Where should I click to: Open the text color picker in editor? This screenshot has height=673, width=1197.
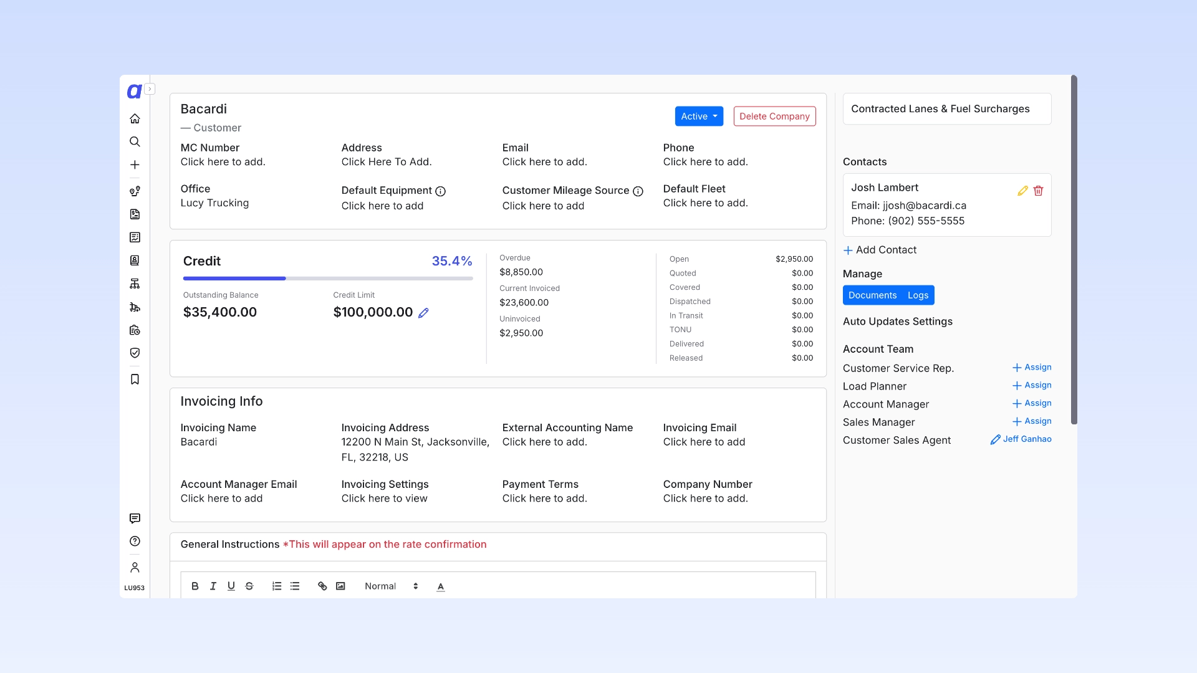tap(441, 586)
